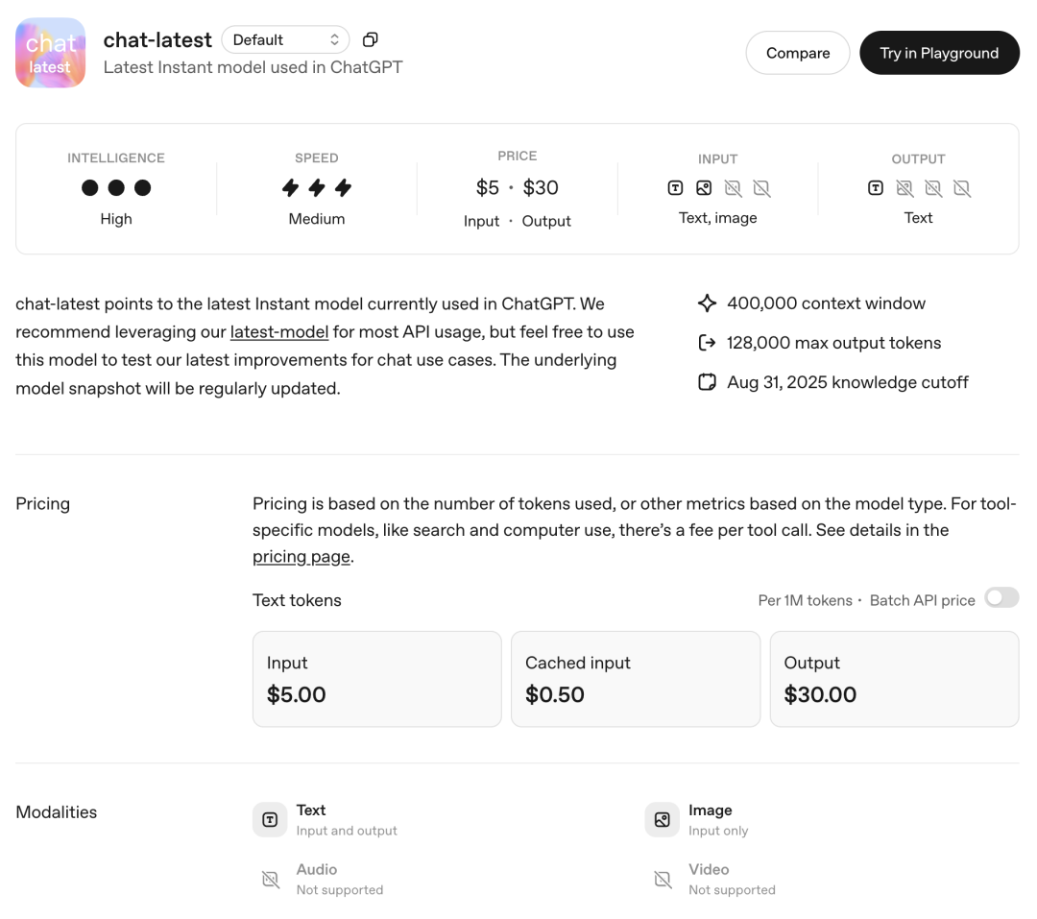Viewport: 1037px width, 919px height.
Task: Click the Compare button
Action: click(798, 53)
